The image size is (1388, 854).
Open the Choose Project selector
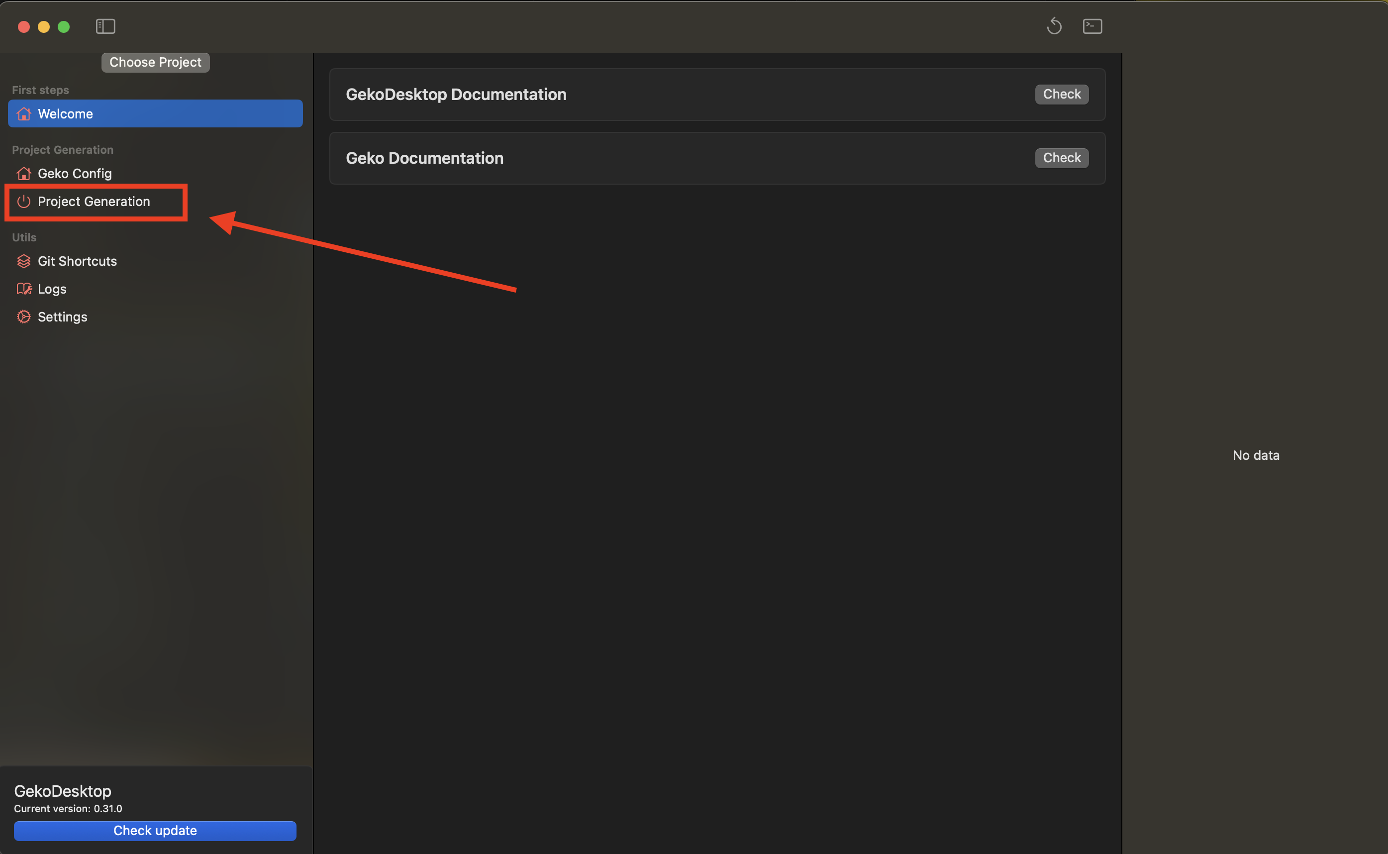155,62
